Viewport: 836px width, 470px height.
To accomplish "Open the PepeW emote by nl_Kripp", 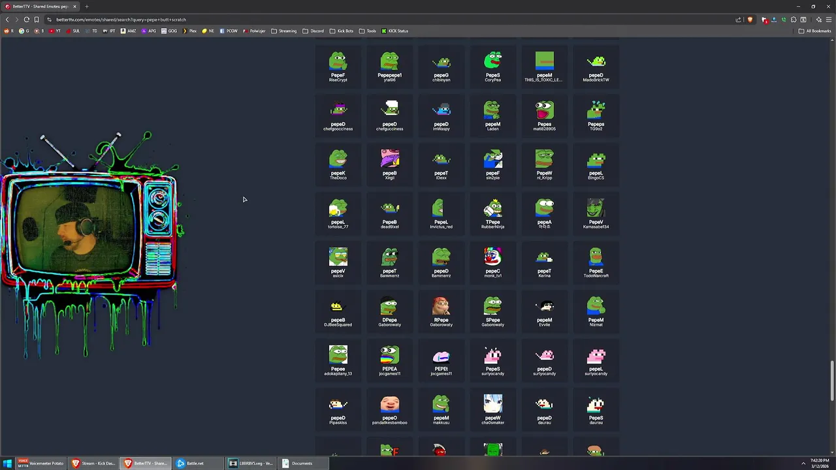I will coord(544,164).
